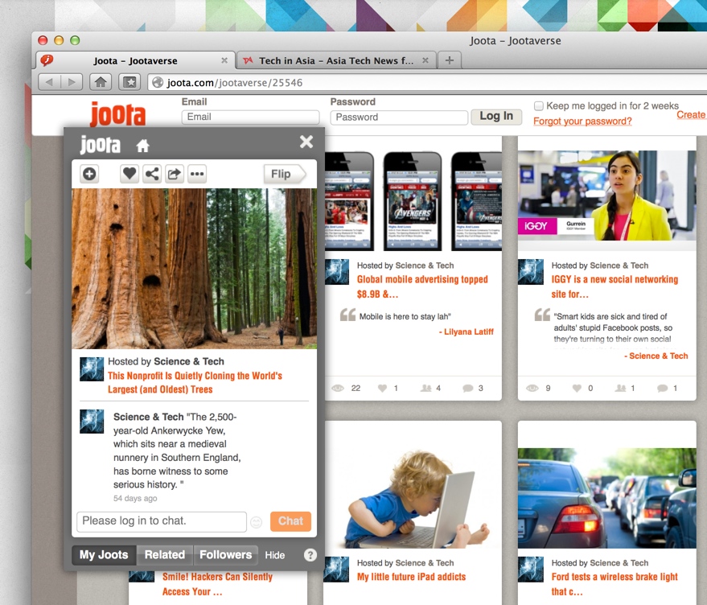Close the Joota popup panel with the X
The image size is (707, 605).
click(x=306, y=142)
